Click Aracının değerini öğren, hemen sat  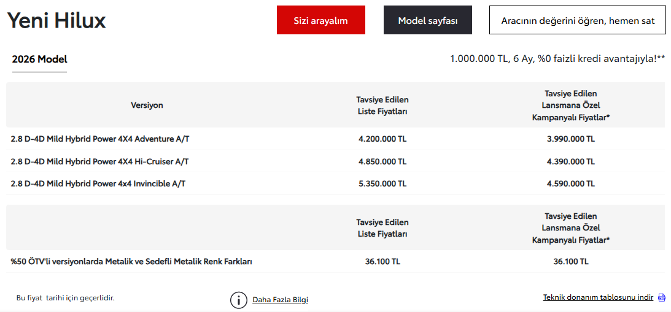tap(578, 20)
